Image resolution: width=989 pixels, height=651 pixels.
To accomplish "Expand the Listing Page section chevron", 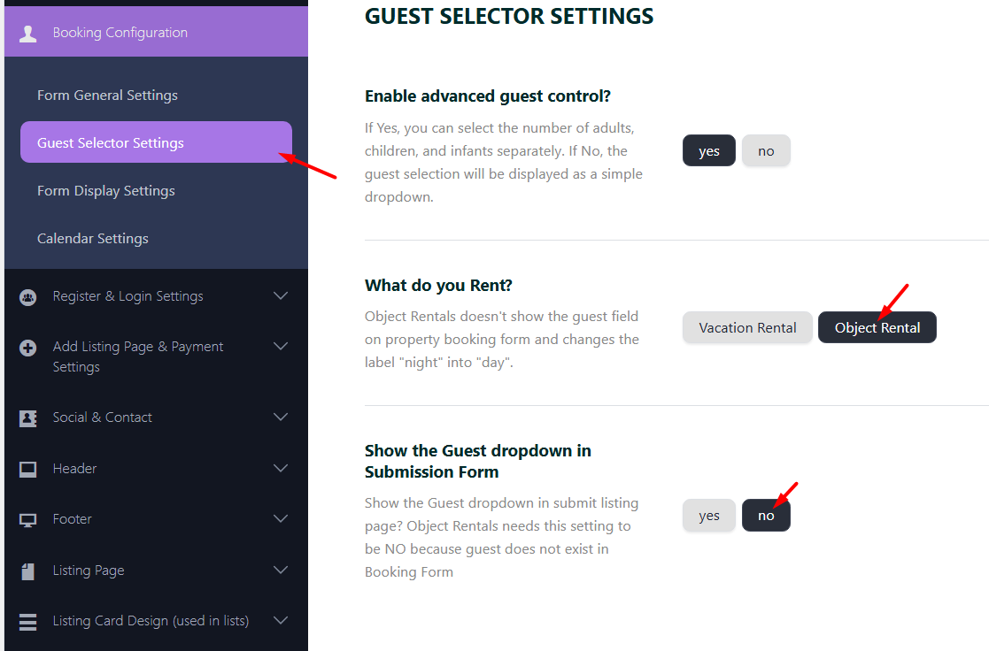I will (x=281, y=571).
